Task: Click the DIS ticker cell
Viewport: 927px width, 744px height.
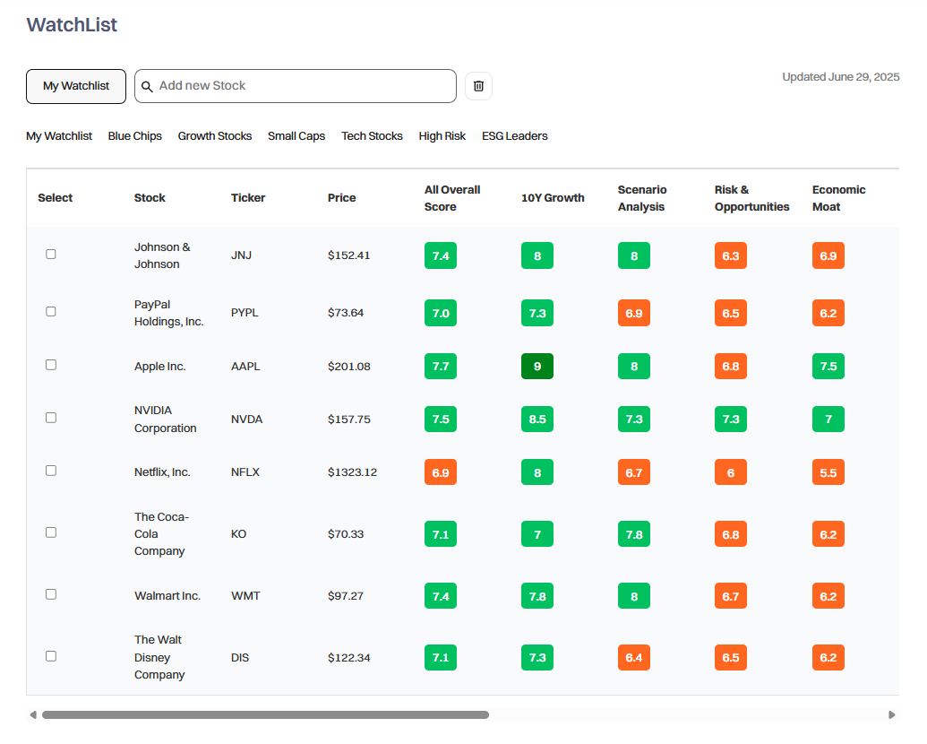Action: click(x=239, y=658)
